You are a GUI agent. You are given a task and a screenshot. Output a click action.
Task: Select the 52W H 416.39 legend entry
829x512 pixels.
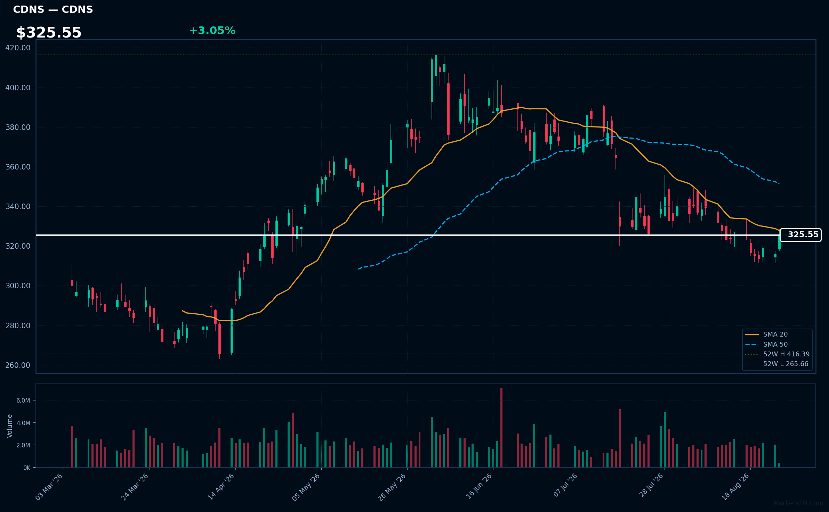click(x=777, y=354)
